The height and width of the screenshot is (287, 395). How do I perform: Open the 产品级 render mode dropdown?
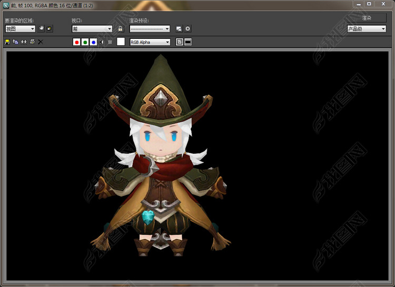pos(367,29)
